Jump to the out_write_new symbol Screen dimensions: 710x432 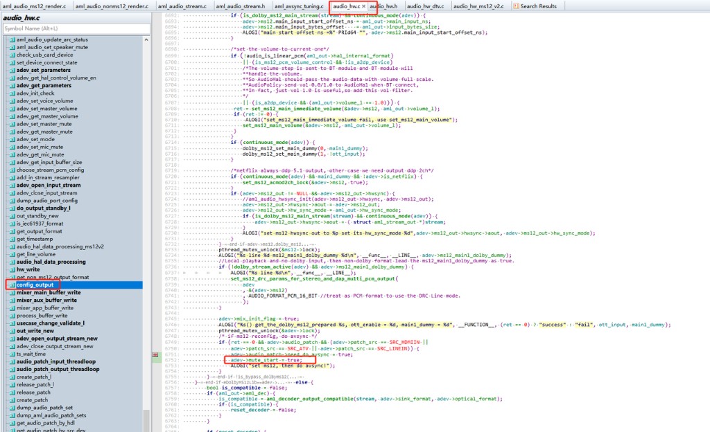tap(35, 332)
